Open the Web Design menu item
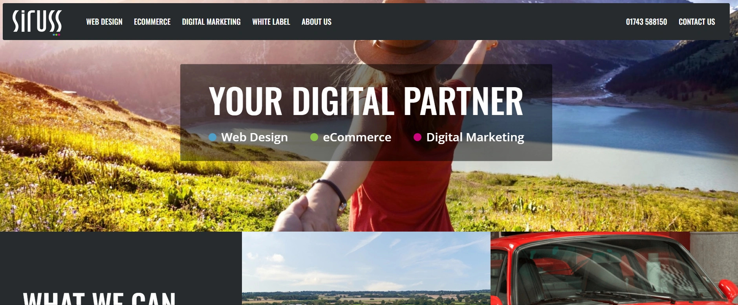 tap(104, 22)
